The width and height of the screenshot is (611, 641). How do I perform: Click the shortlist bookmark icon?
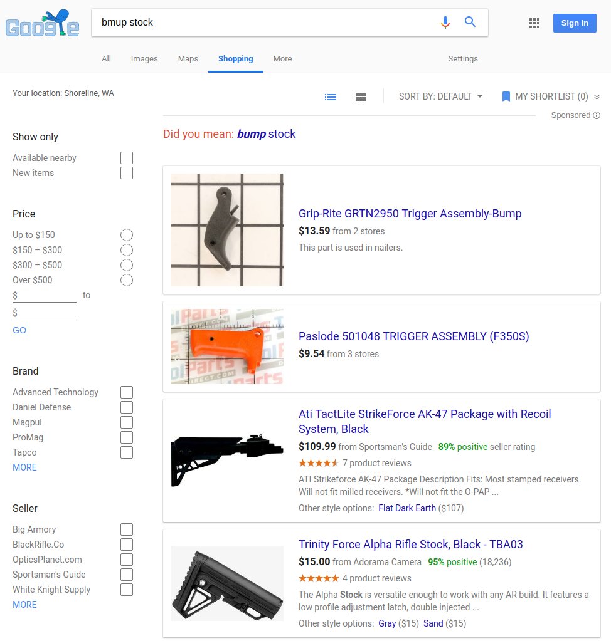click(506, 96)
